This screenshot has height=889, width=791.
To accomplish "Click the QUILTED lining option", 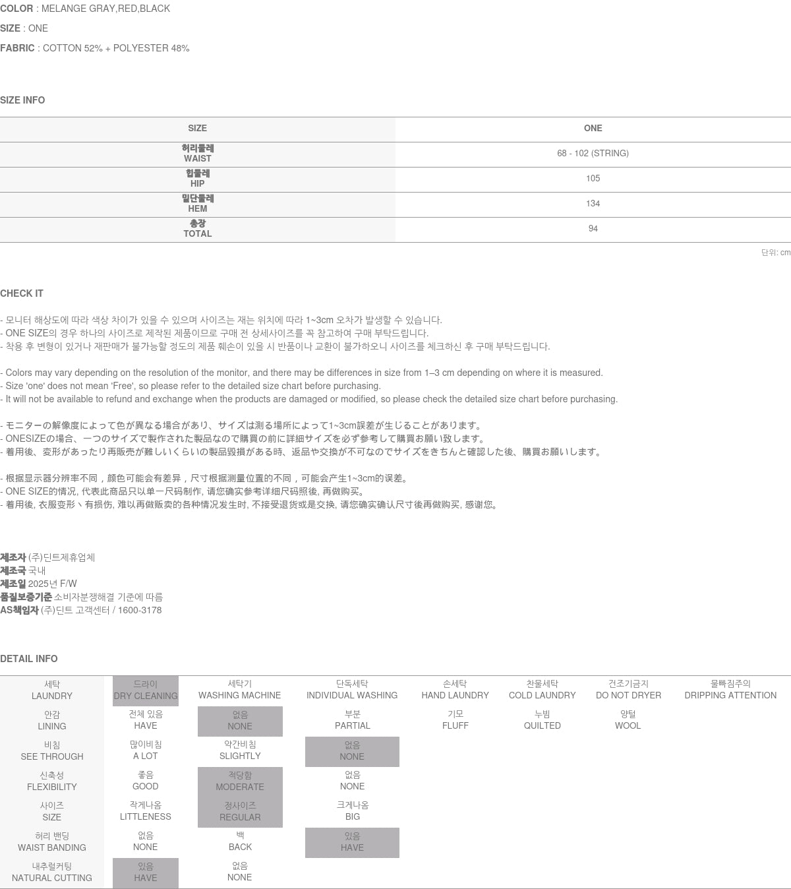I will (x=542, y=720).
